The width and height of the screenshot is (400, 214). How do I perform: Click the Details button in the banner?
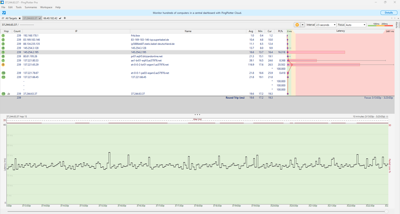pyautogui.click(x=388, y=13)
